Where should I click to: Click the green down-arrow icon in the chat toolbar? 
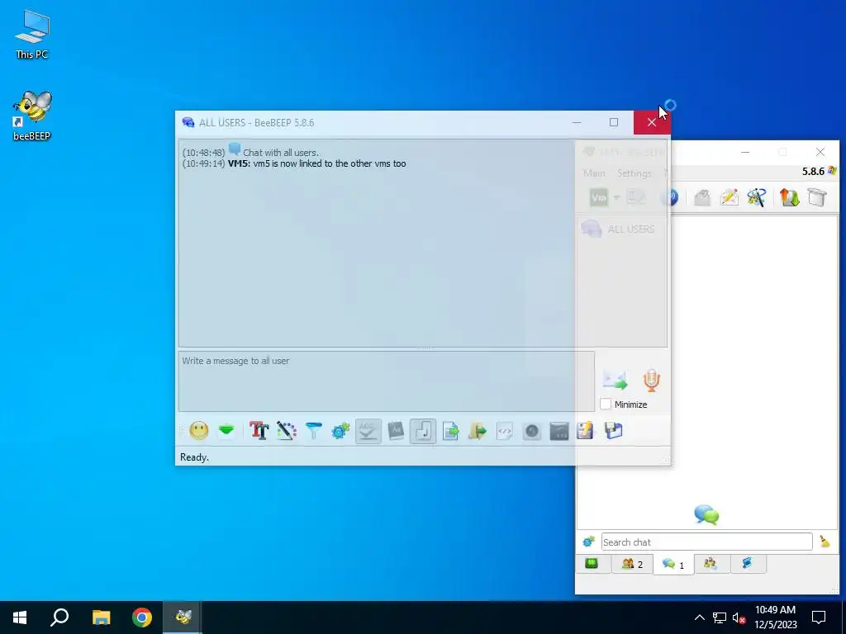226,430
